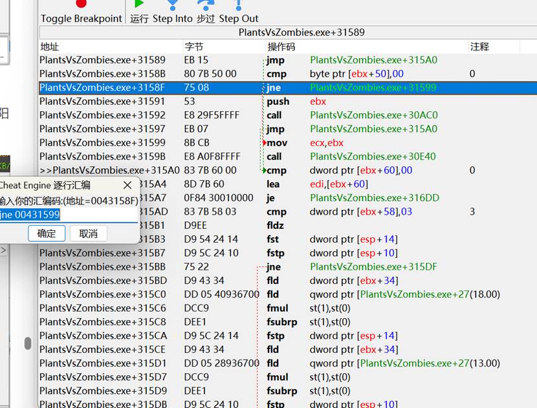537x408 pixels.
Task: Select the je PlantsVsZombies.exe+316DD row
Action: (x=338, y=198)
